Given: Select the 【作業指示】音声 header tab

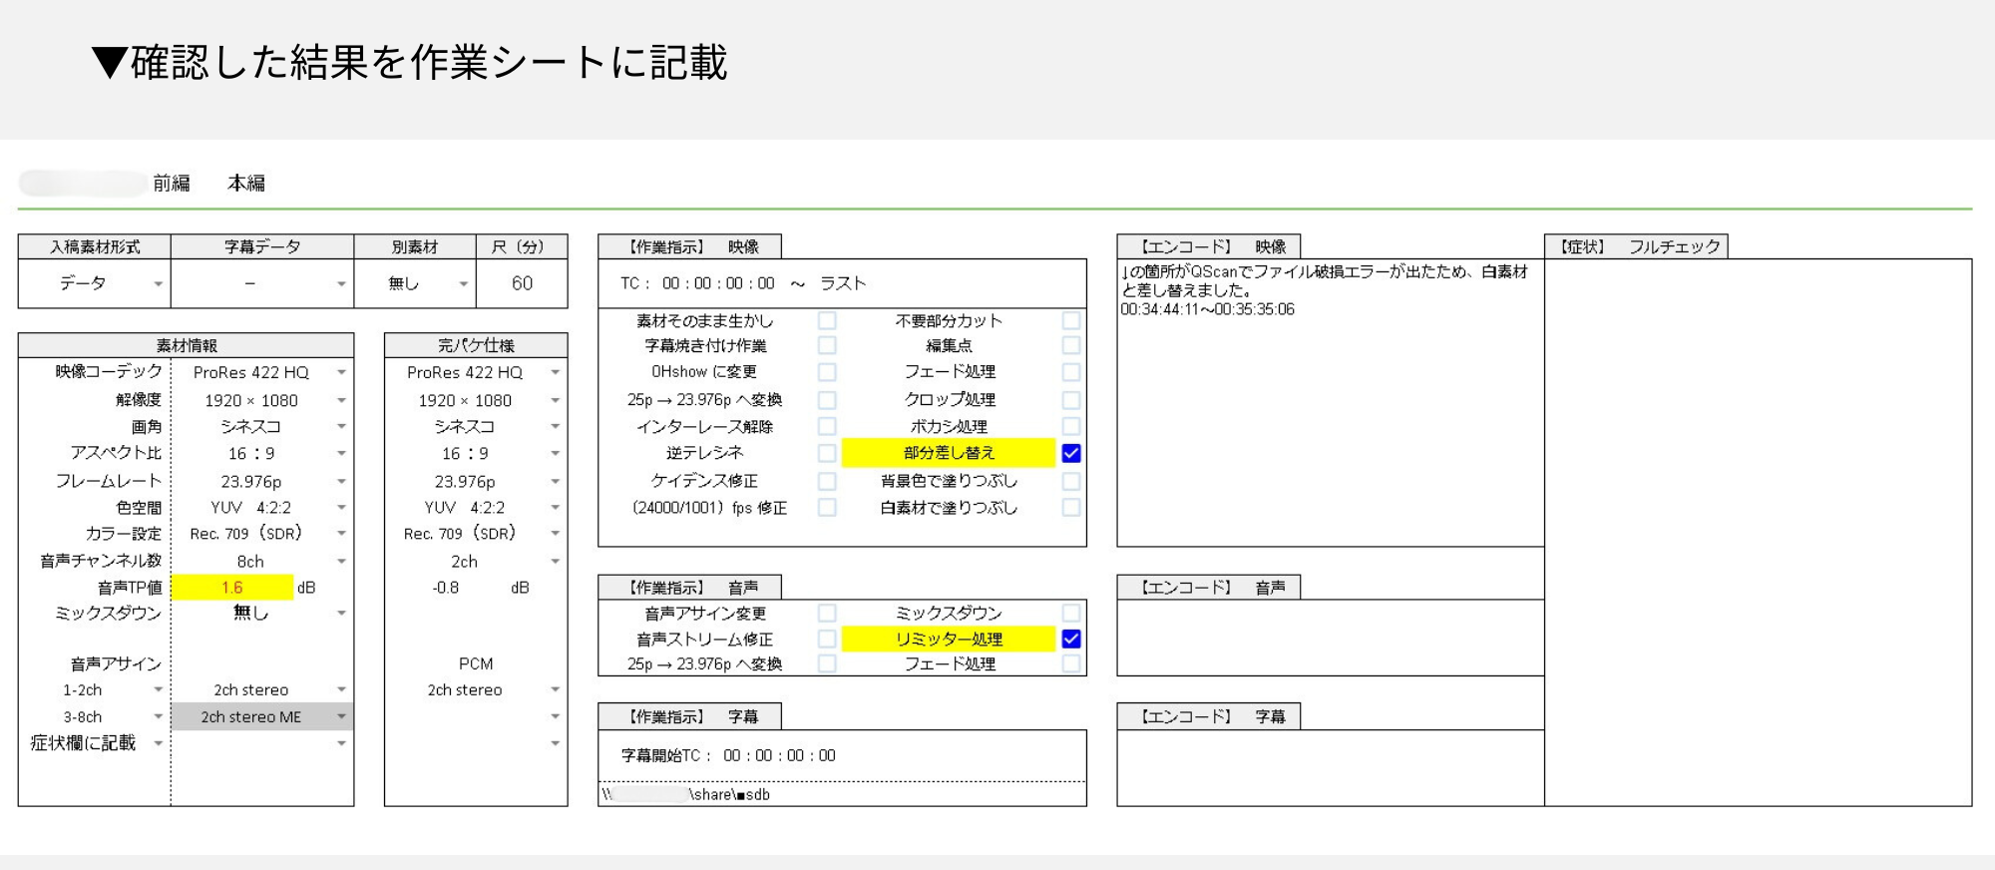Looking at the screenshot, I should tap(689, 587).
